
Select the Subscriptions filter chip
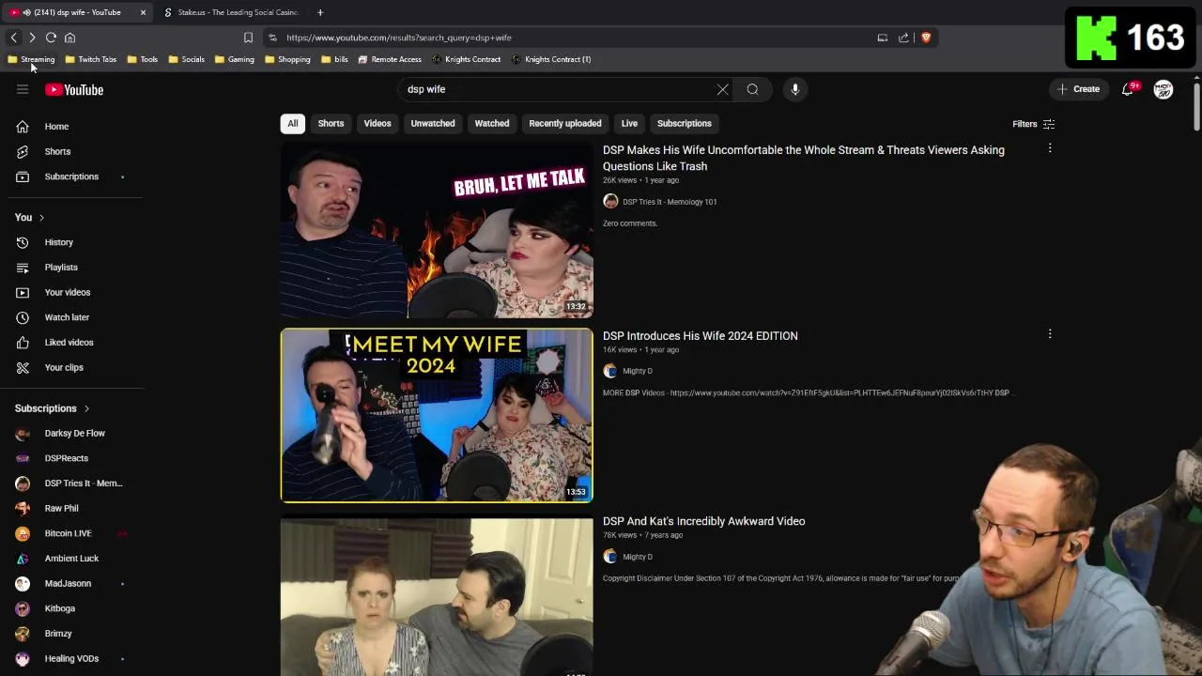tap(685, 123)
